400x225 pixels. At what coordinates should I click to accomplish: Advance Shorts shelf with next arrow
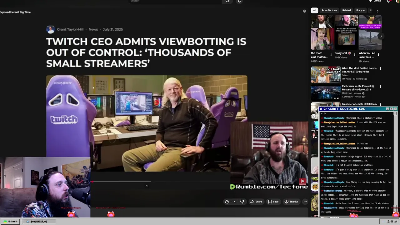pos(381,36)
